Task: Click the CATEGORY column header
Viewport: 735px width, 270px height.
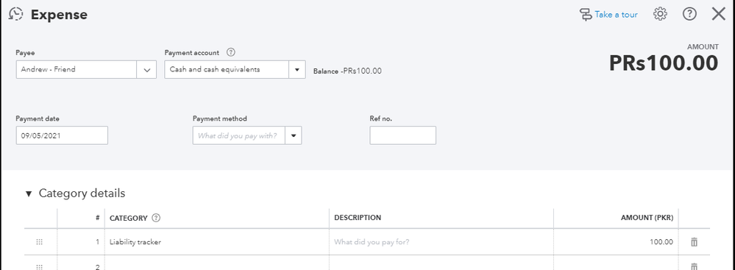Action: tap(129, 218)
